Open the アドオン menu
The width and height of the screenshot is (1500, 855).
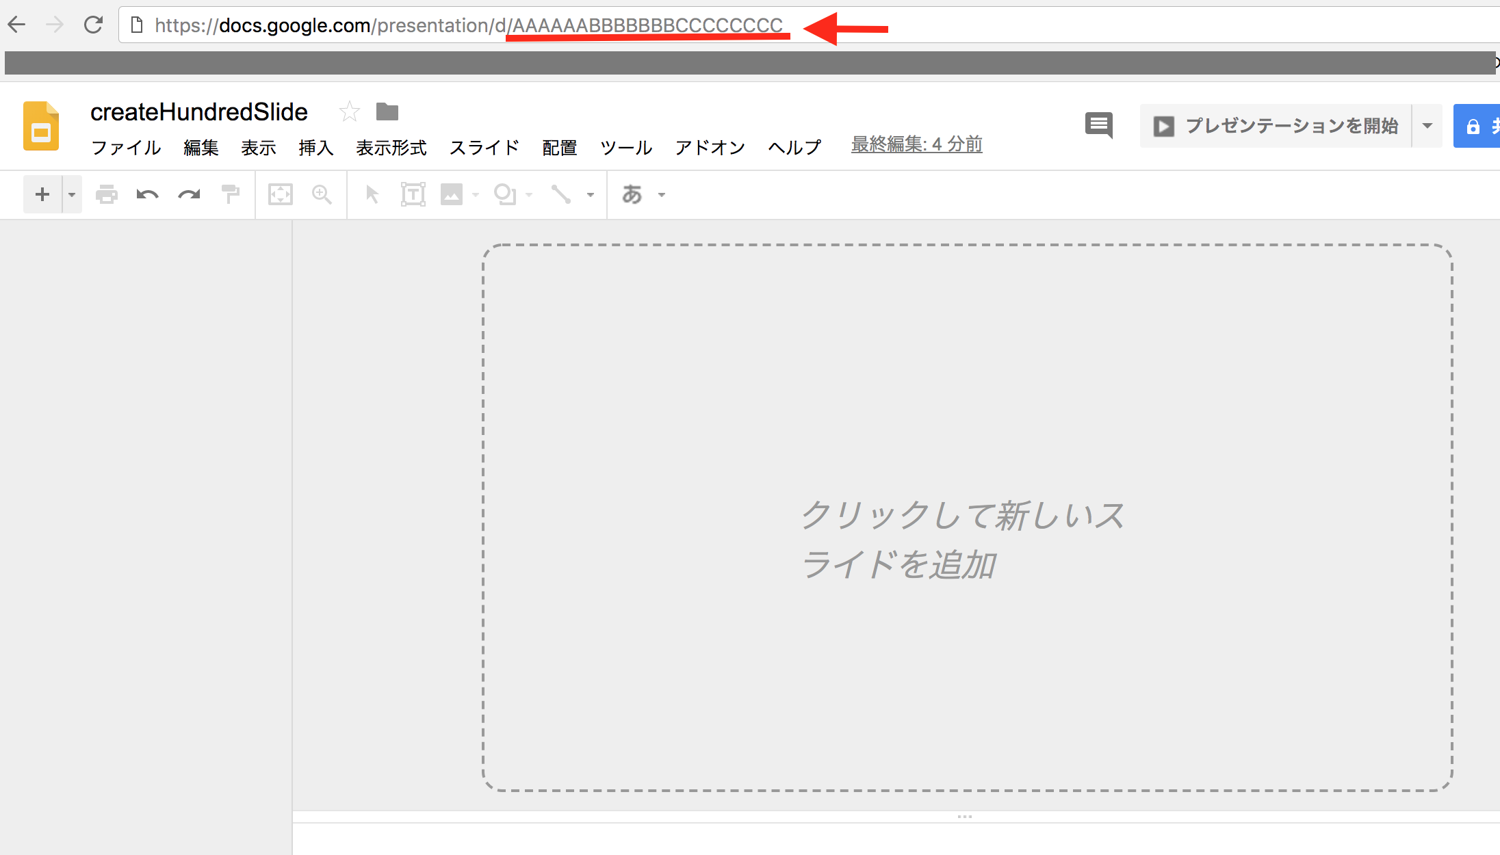(710, 148)
